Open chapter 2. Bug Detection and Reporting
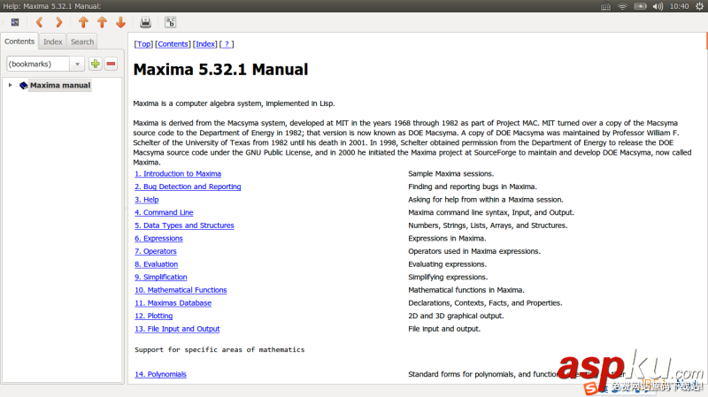 tap(188, 187)
